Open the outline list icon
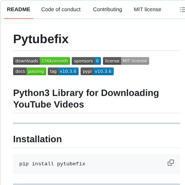185x185 pixels. [x=182, y=10]
